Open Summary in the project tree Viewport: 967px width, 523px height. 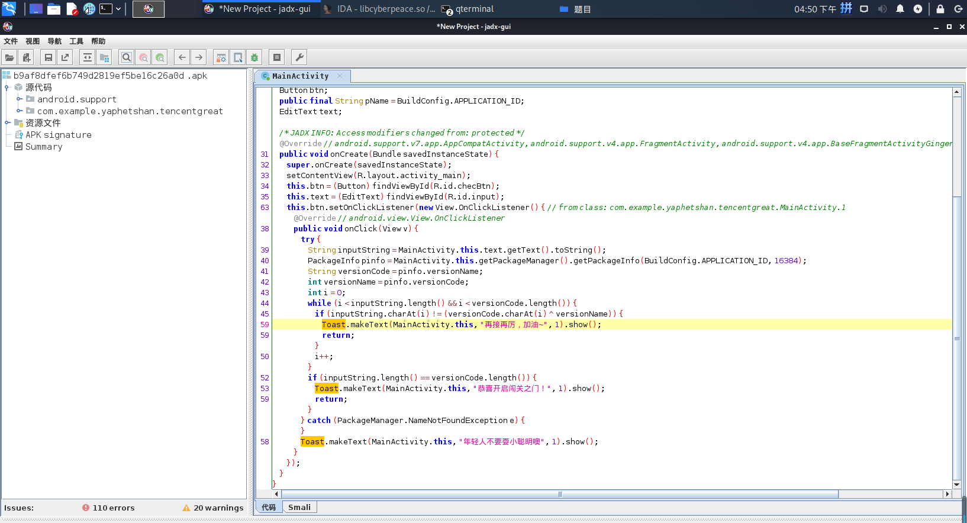pos(43,147)
